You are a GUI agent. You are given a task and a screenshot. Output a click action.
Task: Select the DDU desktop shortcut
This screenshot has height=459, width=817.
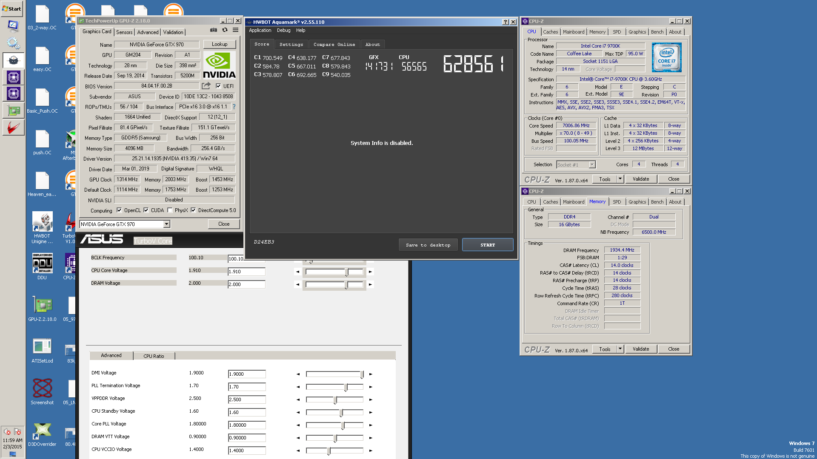pyautogui.click(x=42, y=266)
